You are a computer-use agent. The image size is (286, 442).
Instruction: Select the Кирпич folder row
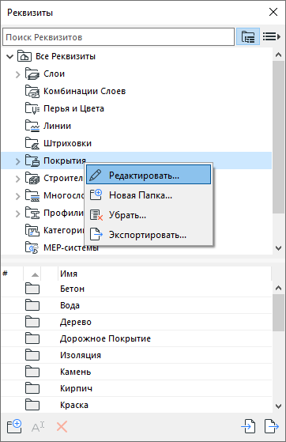coord(137,388)
